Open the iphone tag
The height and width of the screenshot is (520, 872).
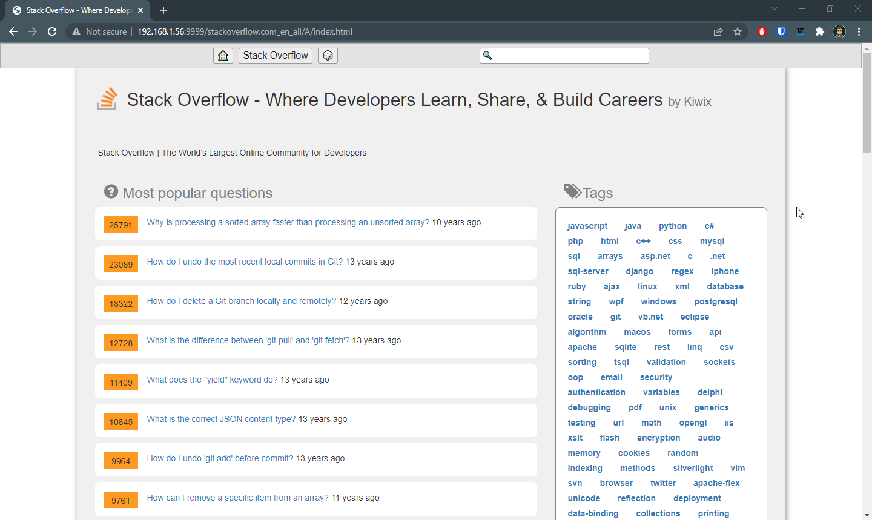[x=725, y=271]
